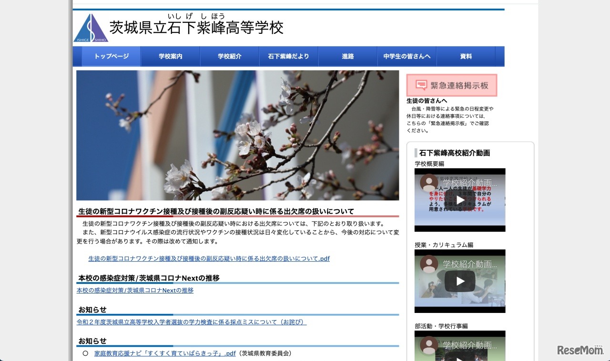610x361 pixels.
Task: Open the 採点ミスについて（お詫び） notice link
Action: [x=192, y=322]
